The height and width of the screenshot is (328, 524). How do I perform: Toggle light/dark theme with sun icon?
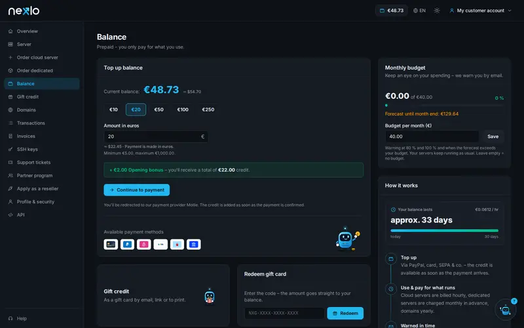click(437, 10)
